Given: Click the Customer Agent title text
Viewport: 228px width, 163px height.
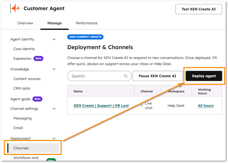Looking at the screenshot, I should (44, 9).
